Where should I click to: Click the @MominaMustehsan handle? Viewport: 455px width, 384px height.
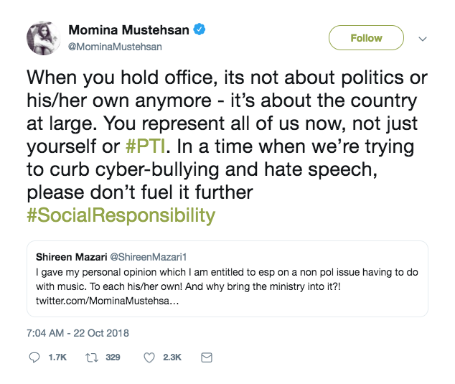(114, 47)
